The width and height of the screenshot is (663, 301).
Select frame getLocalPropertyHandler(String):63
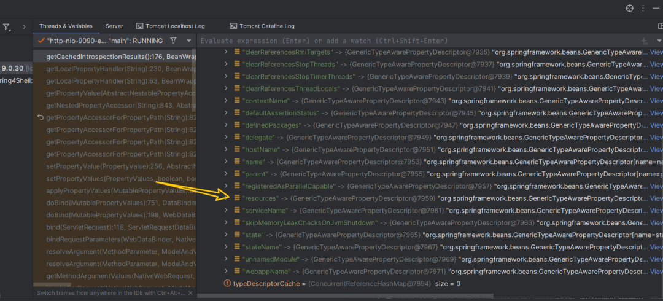115,80
